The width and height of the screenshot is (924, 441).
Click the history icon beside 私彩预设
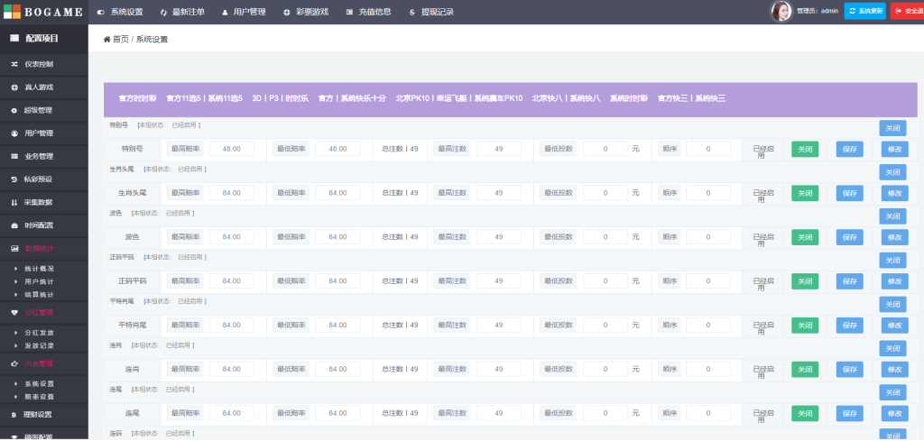tap(14, 179)
